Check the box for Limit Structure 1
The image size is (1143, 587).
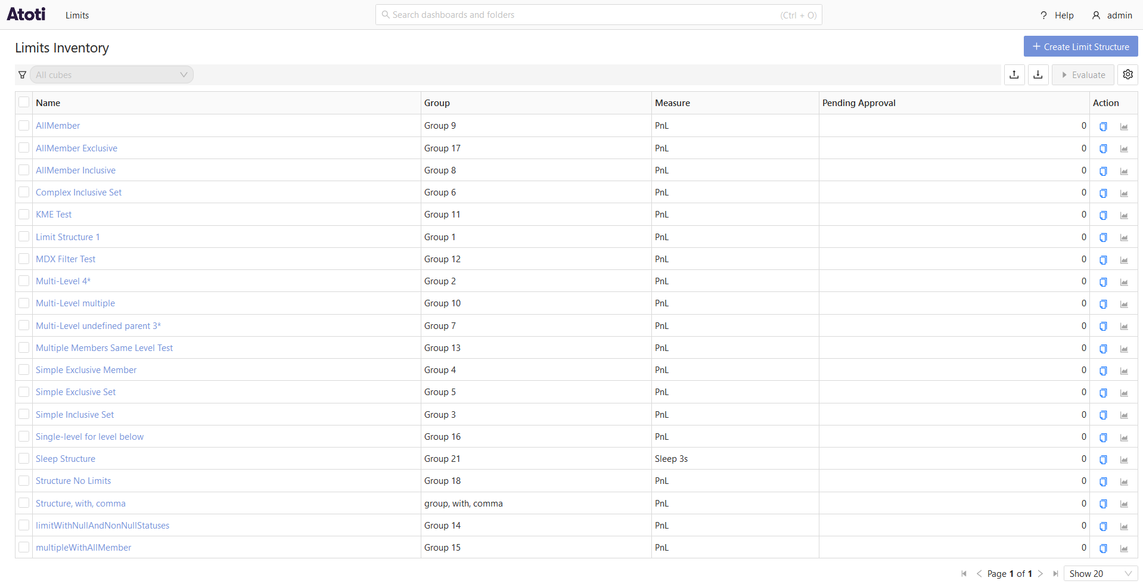pos(24,237)
